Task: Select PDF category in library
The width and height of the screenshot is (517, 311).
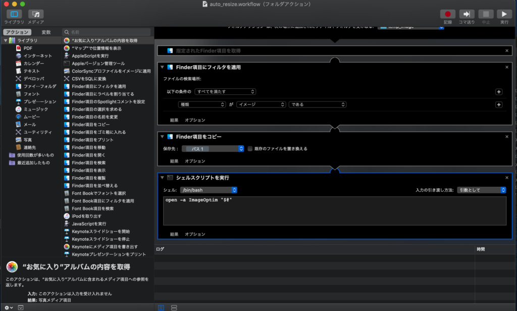Action: [28, 48]
